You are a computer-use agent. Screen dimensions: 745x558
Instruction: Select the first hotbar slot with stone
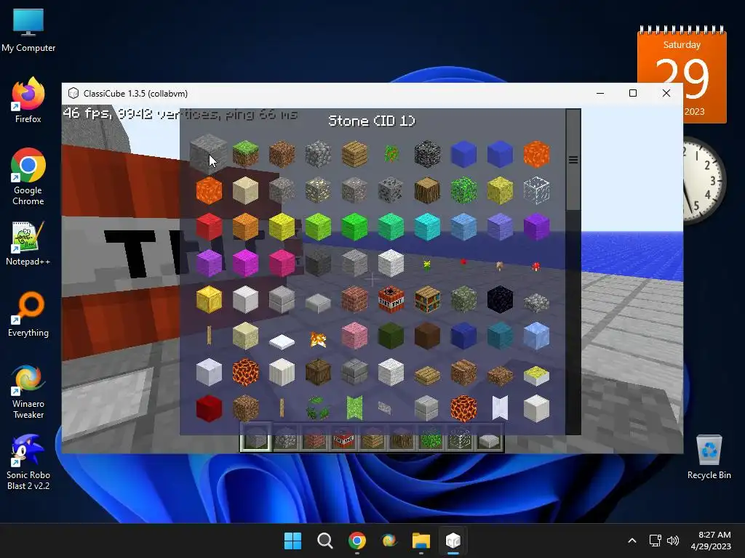pyautogui.click(x=255, y=440)
